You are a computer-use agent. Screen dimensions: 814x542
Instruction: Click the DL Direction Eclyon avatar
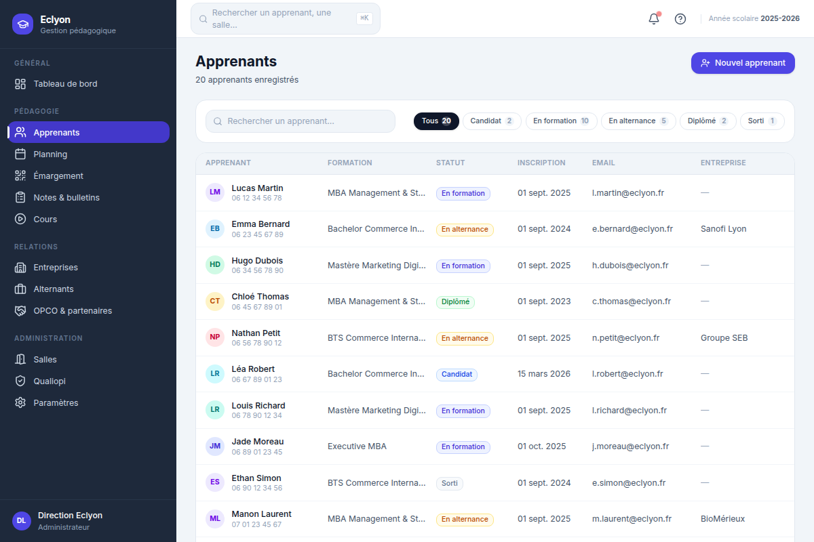[22, 520]
